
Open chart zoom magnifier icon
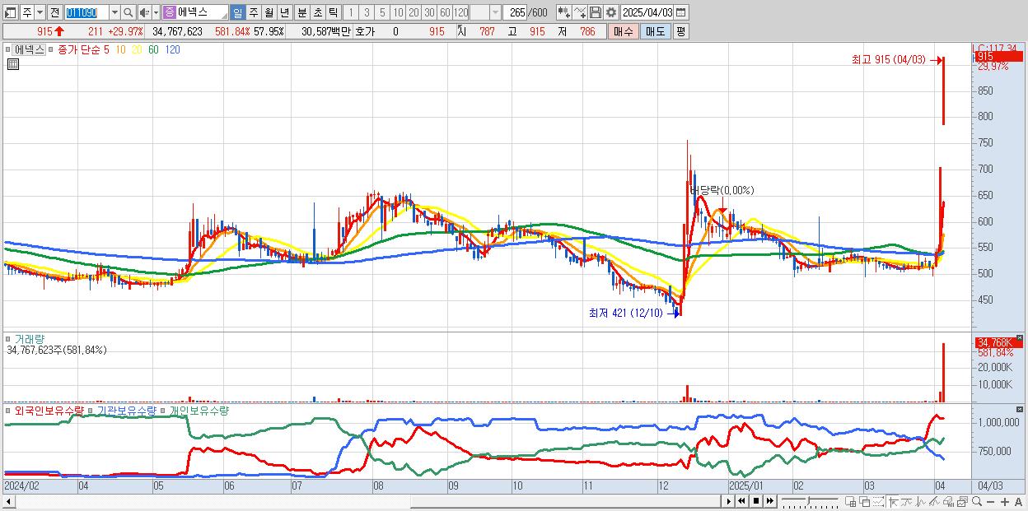coord(977,501)
